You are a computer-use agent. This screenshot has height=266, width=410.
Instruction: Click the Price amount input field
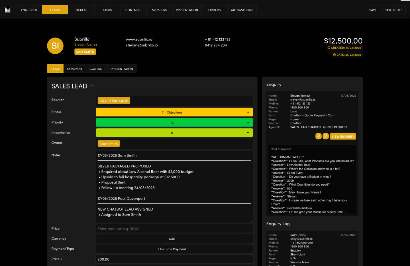[x=174, y=229]
